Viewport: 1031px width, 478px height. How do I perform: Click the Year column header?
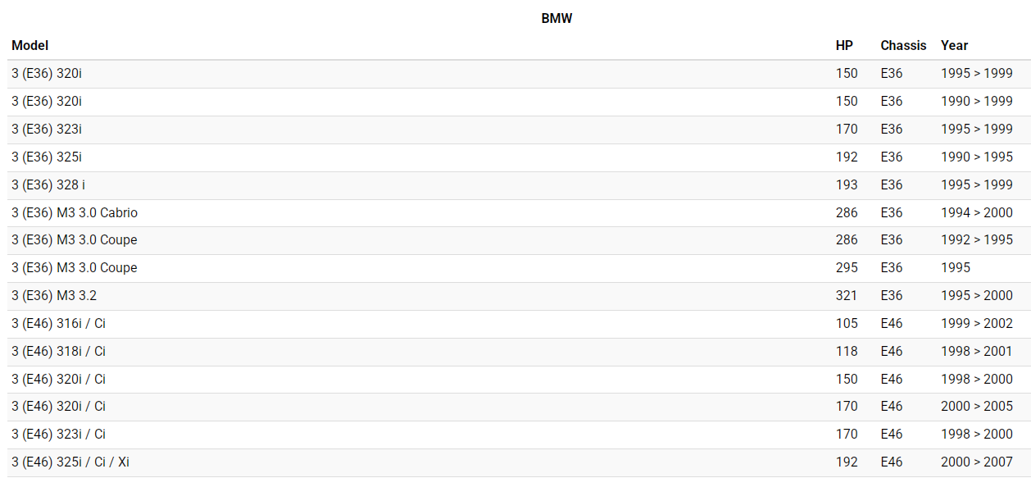click(954, 46)
